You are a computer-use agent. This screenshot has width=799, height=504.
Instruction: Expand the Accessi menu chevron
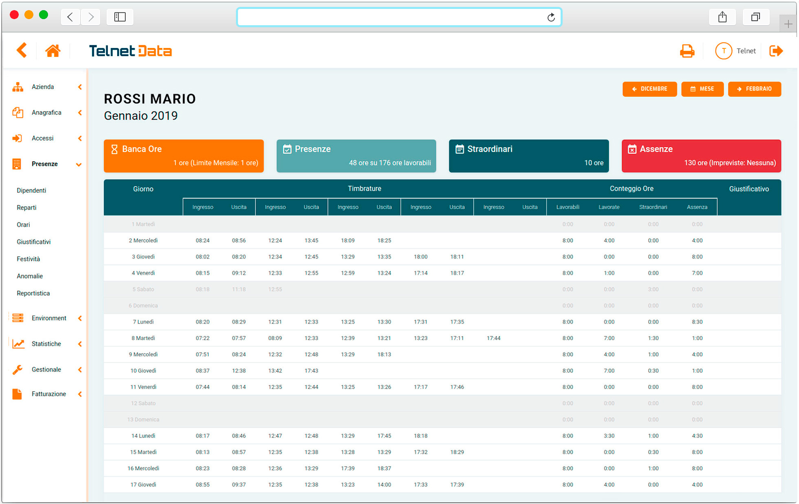pos(80,138)
